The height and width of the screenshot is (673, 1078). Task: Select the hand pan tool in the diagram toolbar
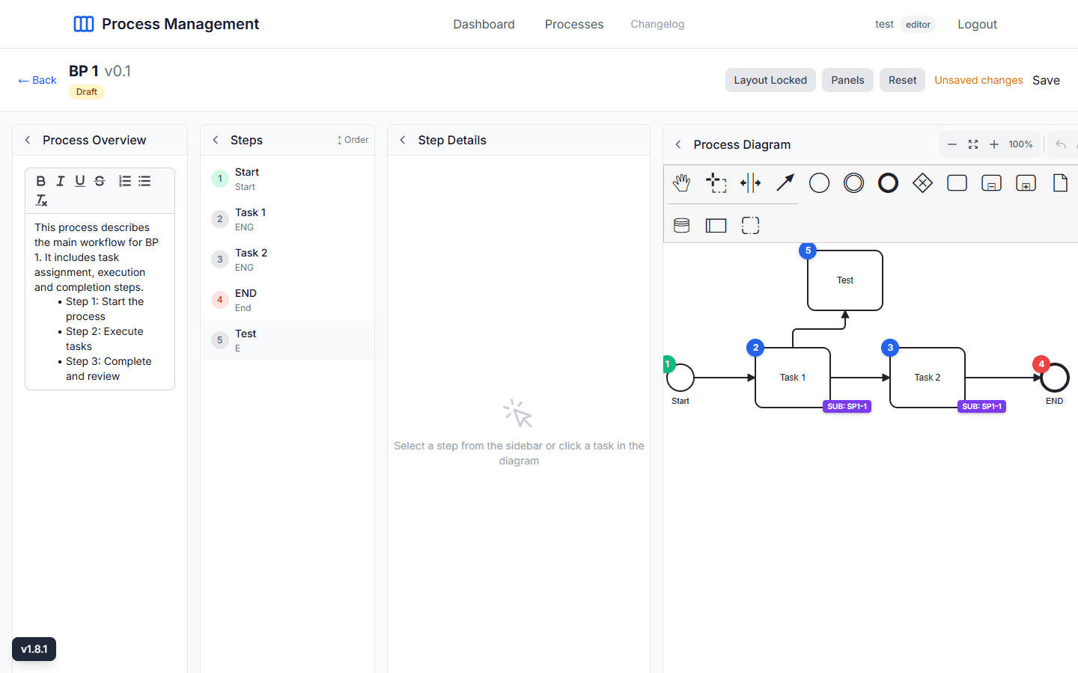[682, 182]
